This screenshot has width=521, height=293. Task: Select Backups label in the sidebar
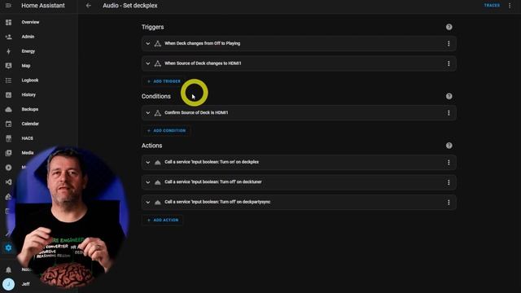pyautogui.click(x=30, y=109)
